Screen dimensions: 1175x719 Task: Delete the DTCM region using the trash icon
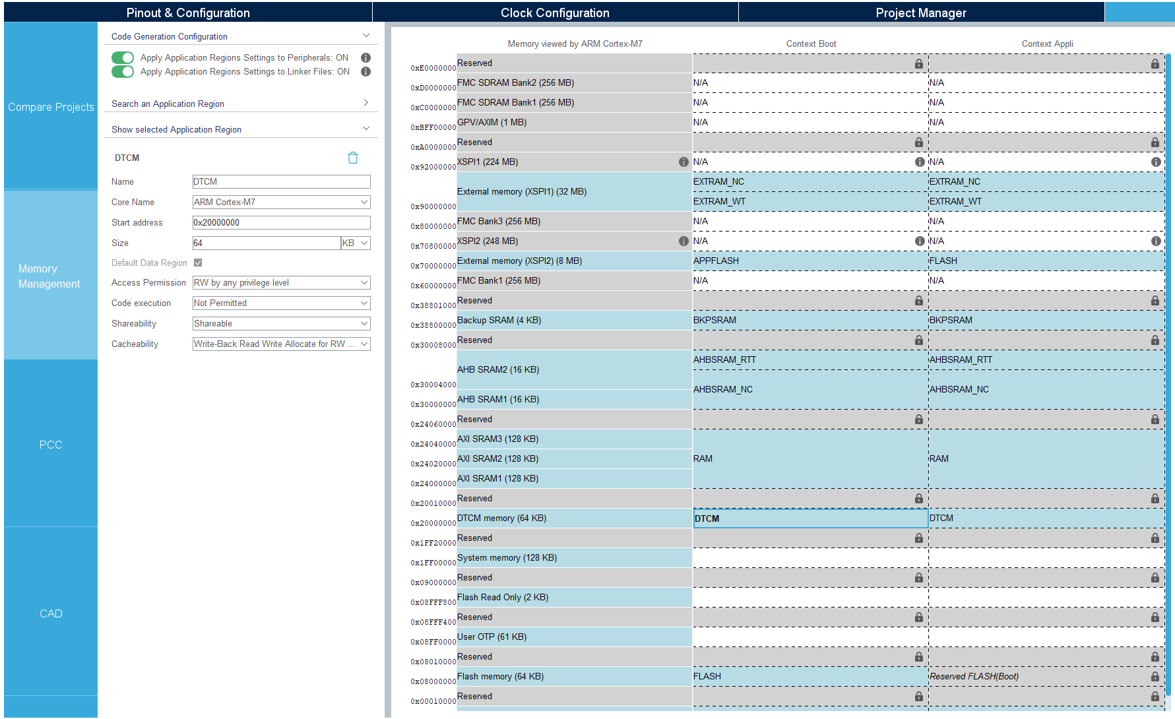tap(353, 158)
